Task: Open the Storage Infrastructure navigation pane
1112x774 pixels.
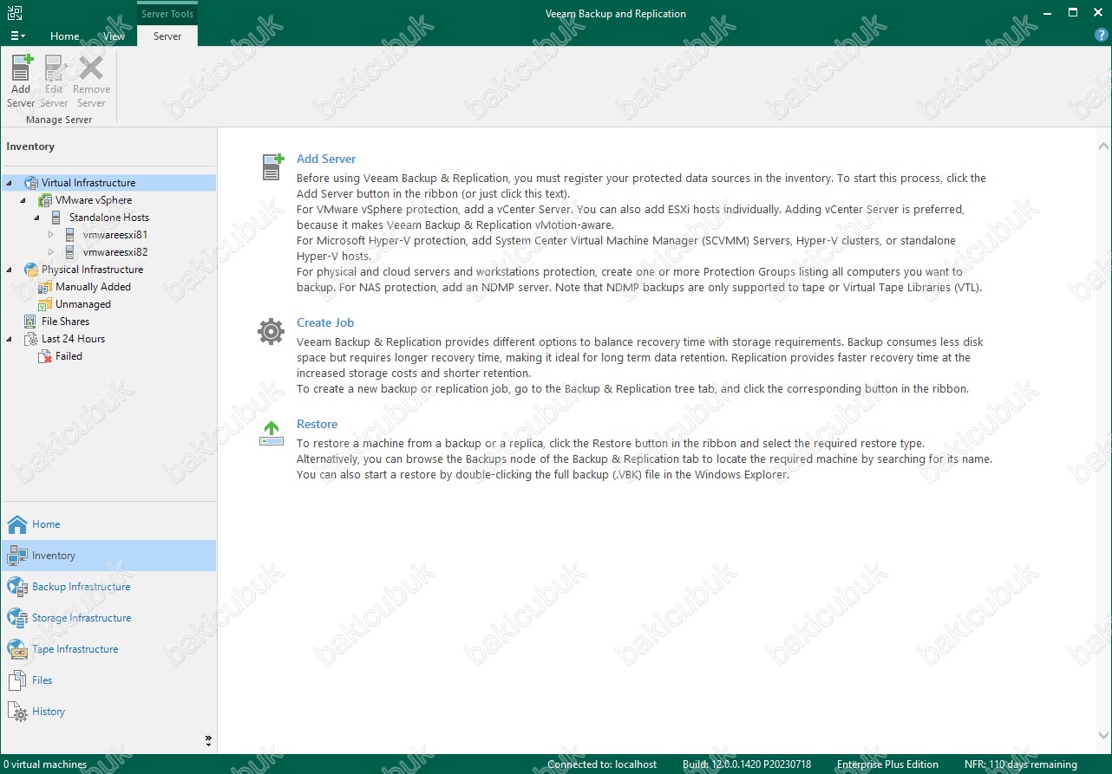Action: click(x=108, y=618)
